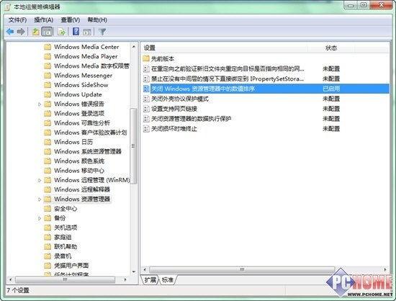Click the Up one level folder icon
The image size is (396, 301).
click(35, 32)
